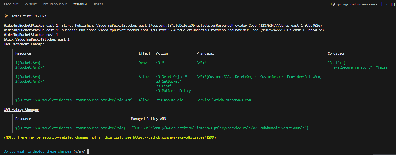This screenshot has height=155, width=396.
Task: Click the sparkle icon beside Total time
Action: [7, 16]
